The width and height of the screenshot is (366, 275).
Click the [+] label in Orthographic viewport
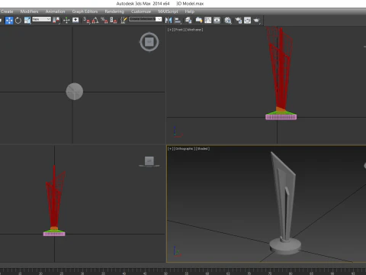click(x=169, y=149)
